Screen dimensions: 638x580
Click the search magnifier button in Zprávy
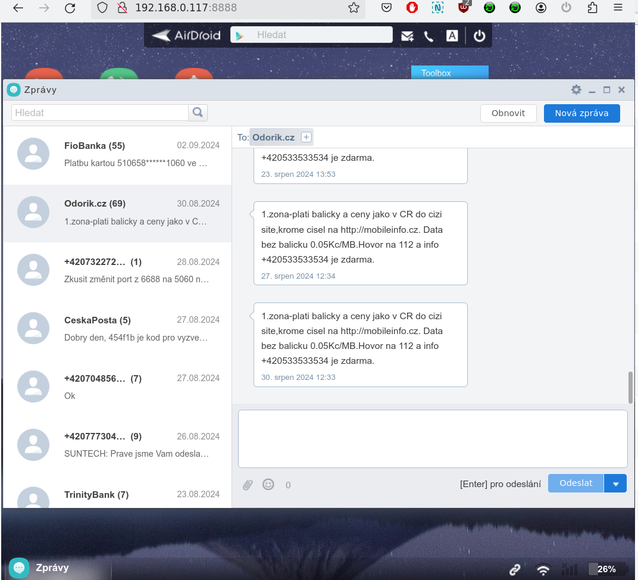198,113
